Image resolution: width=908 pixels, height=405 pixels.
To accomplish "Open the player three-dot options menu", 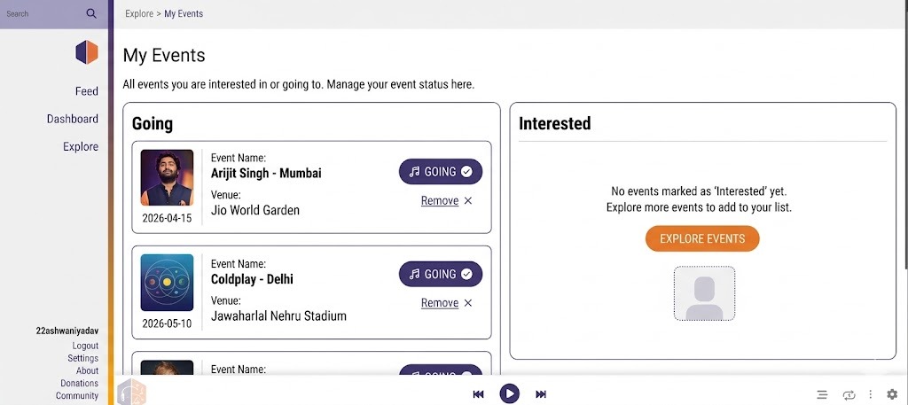I will point(870,394).
